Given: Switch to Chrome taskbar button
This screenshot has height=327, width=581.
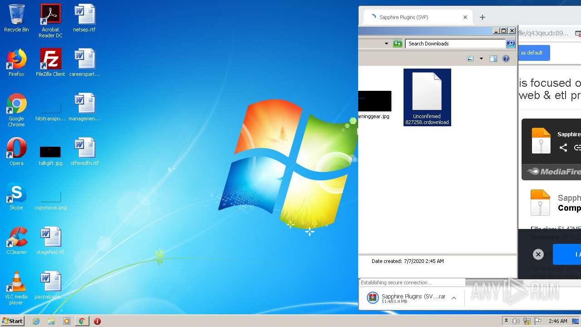Looking at the screenshot, I should point(82,321).
